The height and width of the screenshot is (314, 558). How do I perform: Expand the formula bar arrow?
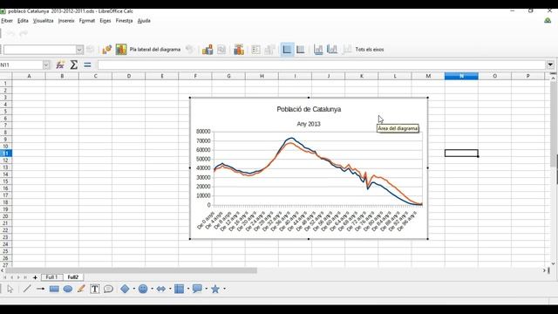pos(550,65)
